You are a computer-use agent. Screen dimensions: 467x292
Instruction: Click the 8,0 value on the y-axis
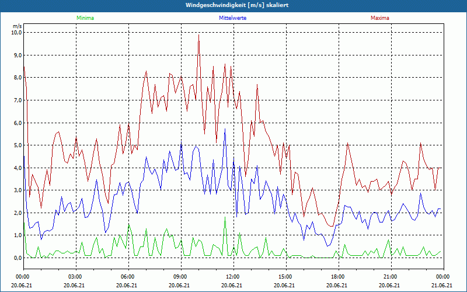tap(17, 78)
